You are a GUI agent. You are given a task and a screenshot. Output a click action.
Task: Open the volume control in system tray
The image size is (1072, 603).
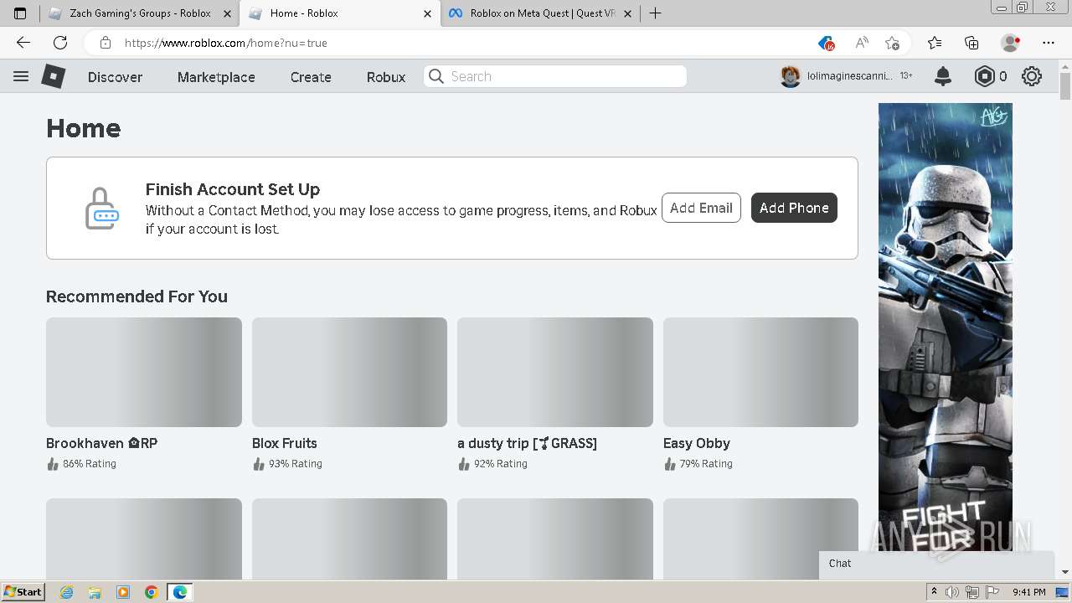click(x=954, y=592)
